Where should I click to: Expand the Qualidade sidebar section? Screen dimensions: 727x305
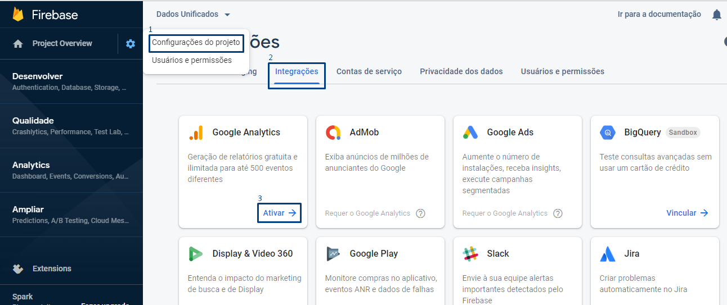coord(71,126)
